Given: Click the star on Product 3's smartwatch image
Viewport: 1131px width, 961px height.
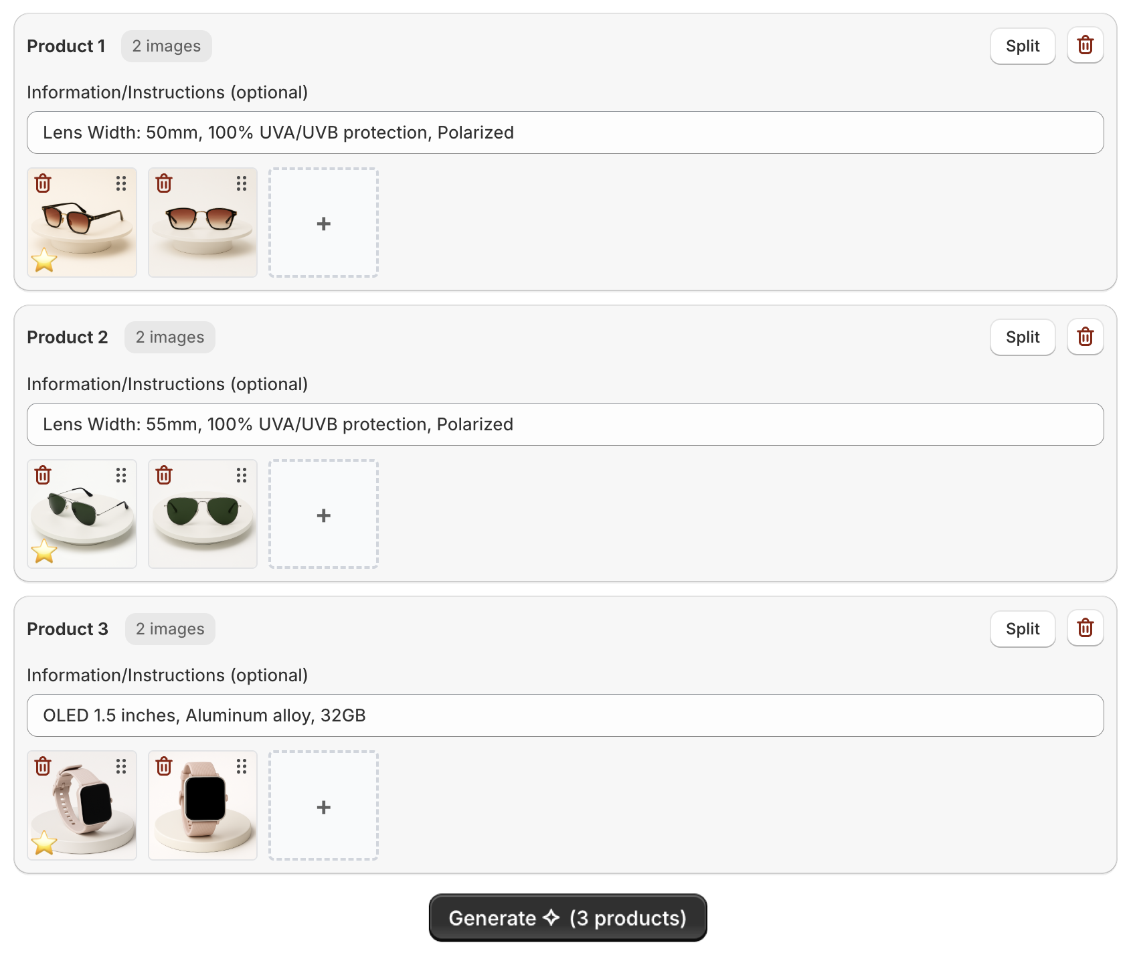Looking at the screenshot, I should [44, 843].
